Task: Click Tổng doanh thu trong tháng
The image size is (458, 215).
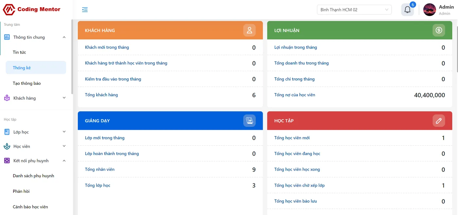Action: [302, 63]
